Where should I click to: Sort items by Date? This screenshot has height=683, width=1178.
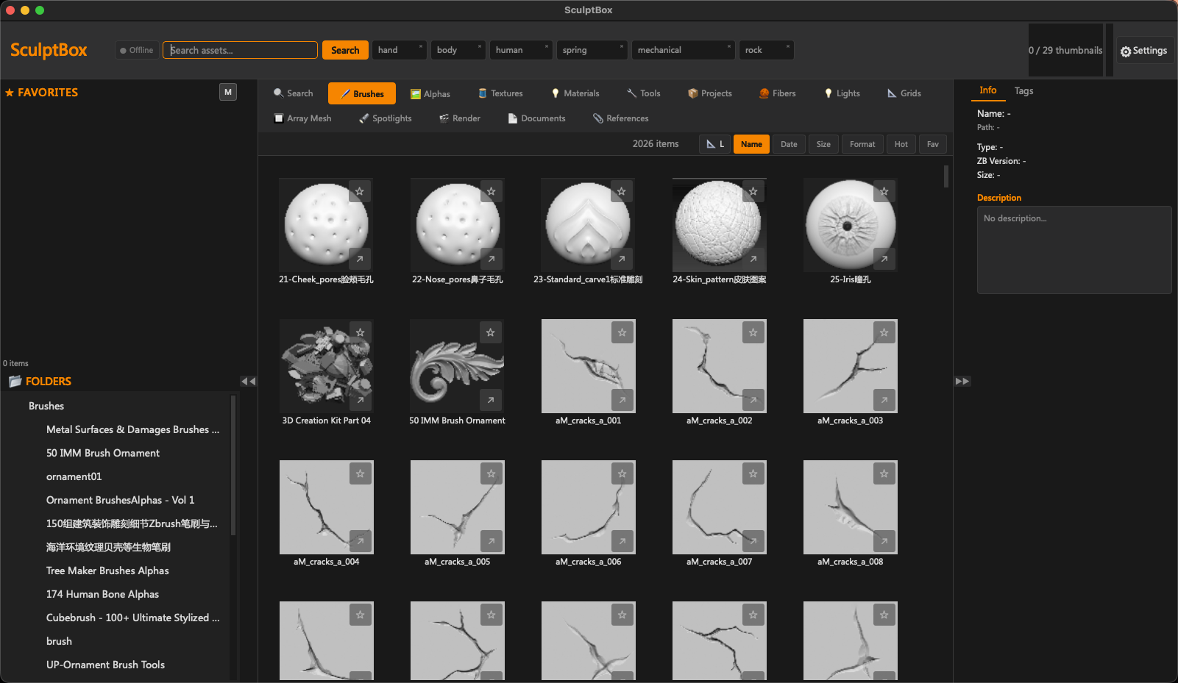(x=789, y=144)
